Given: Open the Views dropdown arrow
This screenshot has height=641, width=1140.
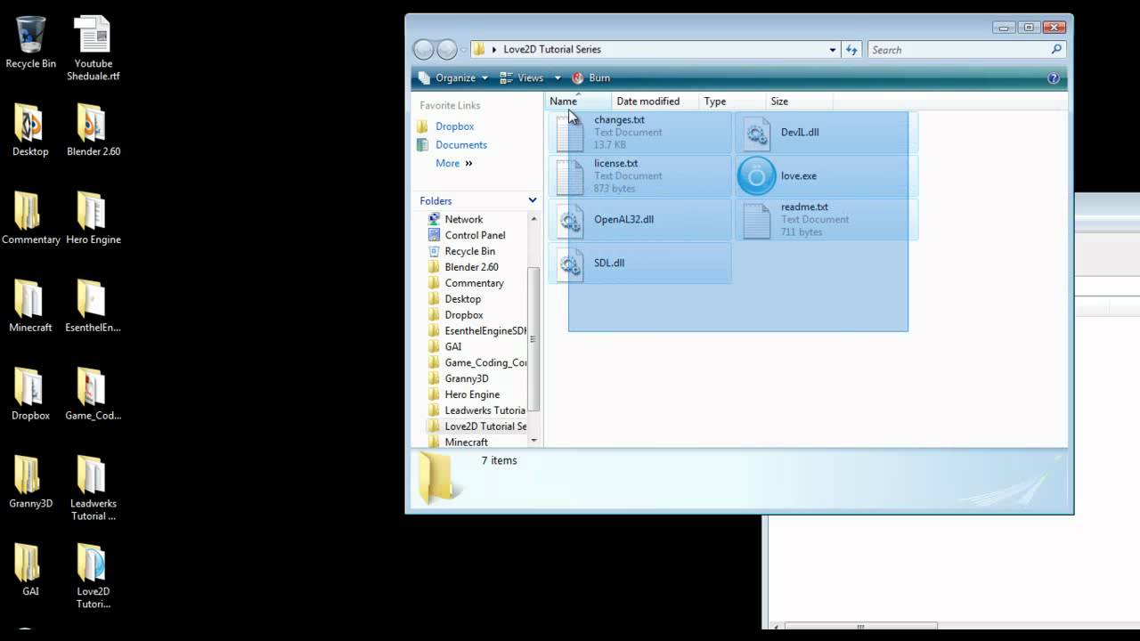Looking at the screenshot, I should tap(558, 78).
